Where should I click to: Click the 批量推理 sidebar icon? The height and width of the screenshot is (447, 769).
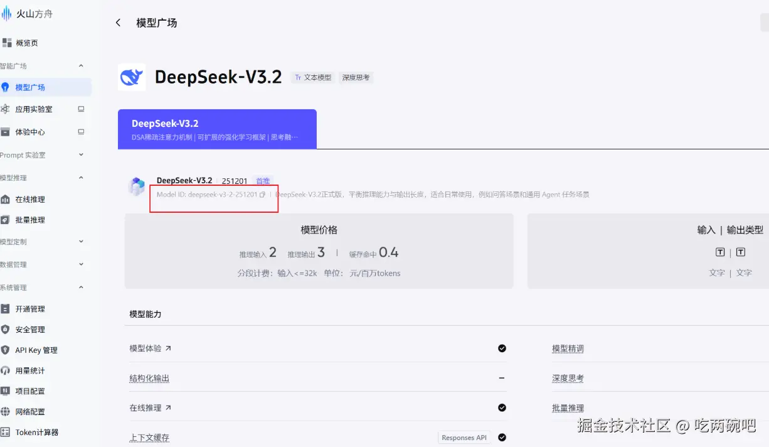(6, 220)
